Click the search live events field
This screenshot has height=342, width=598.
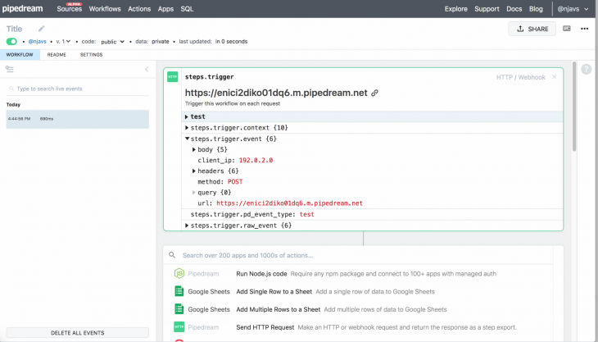(78, 89)
